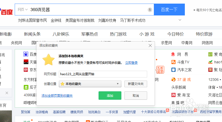Open the 头条新闻 link
222x122 pixels.
tap(179, 87)
